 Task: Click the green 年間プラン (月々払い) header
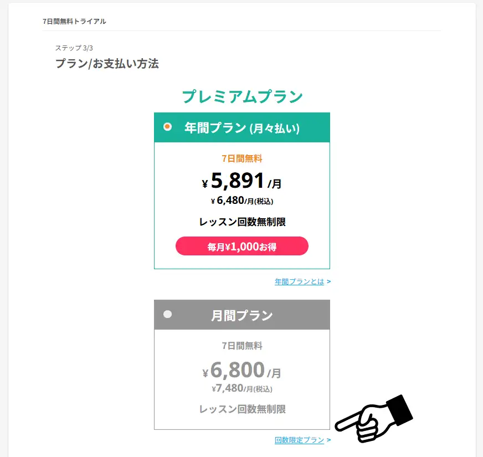242,128
